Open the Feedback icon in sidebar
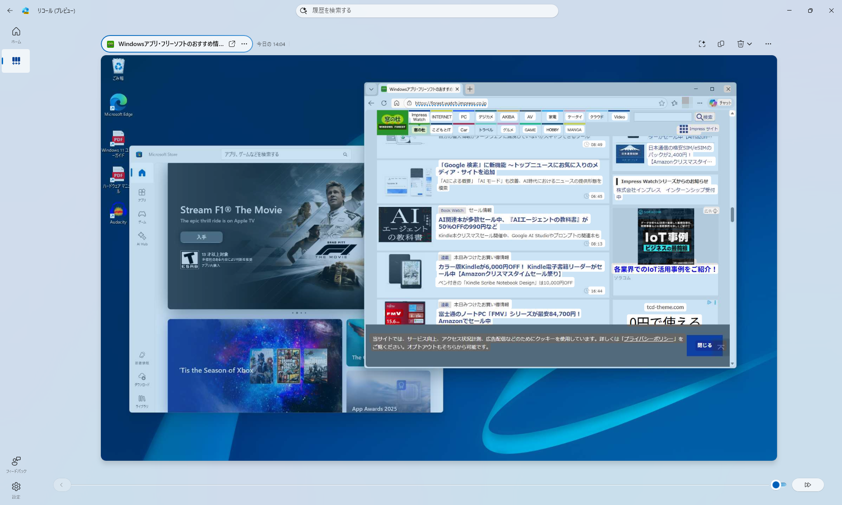842x505 pixels. pos(16,461)
